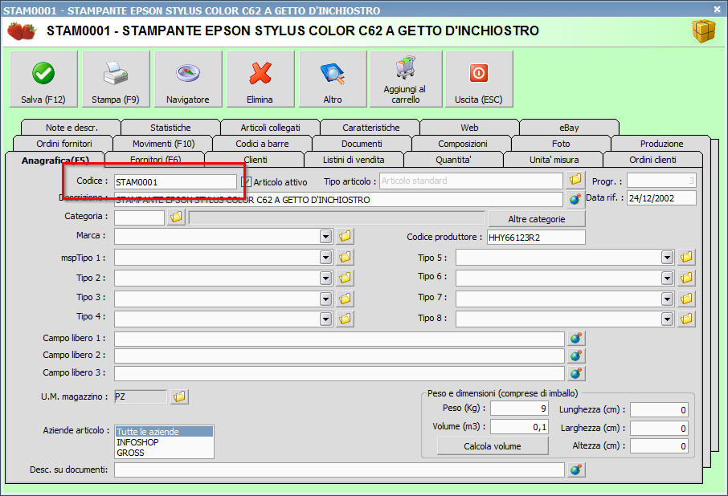
Task: Open folder icon next to Tipo articolo
Action: coord(575,180)
